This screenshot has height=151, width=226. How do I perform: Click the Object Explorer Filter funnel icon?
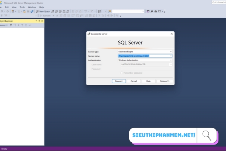click(22, 25)
